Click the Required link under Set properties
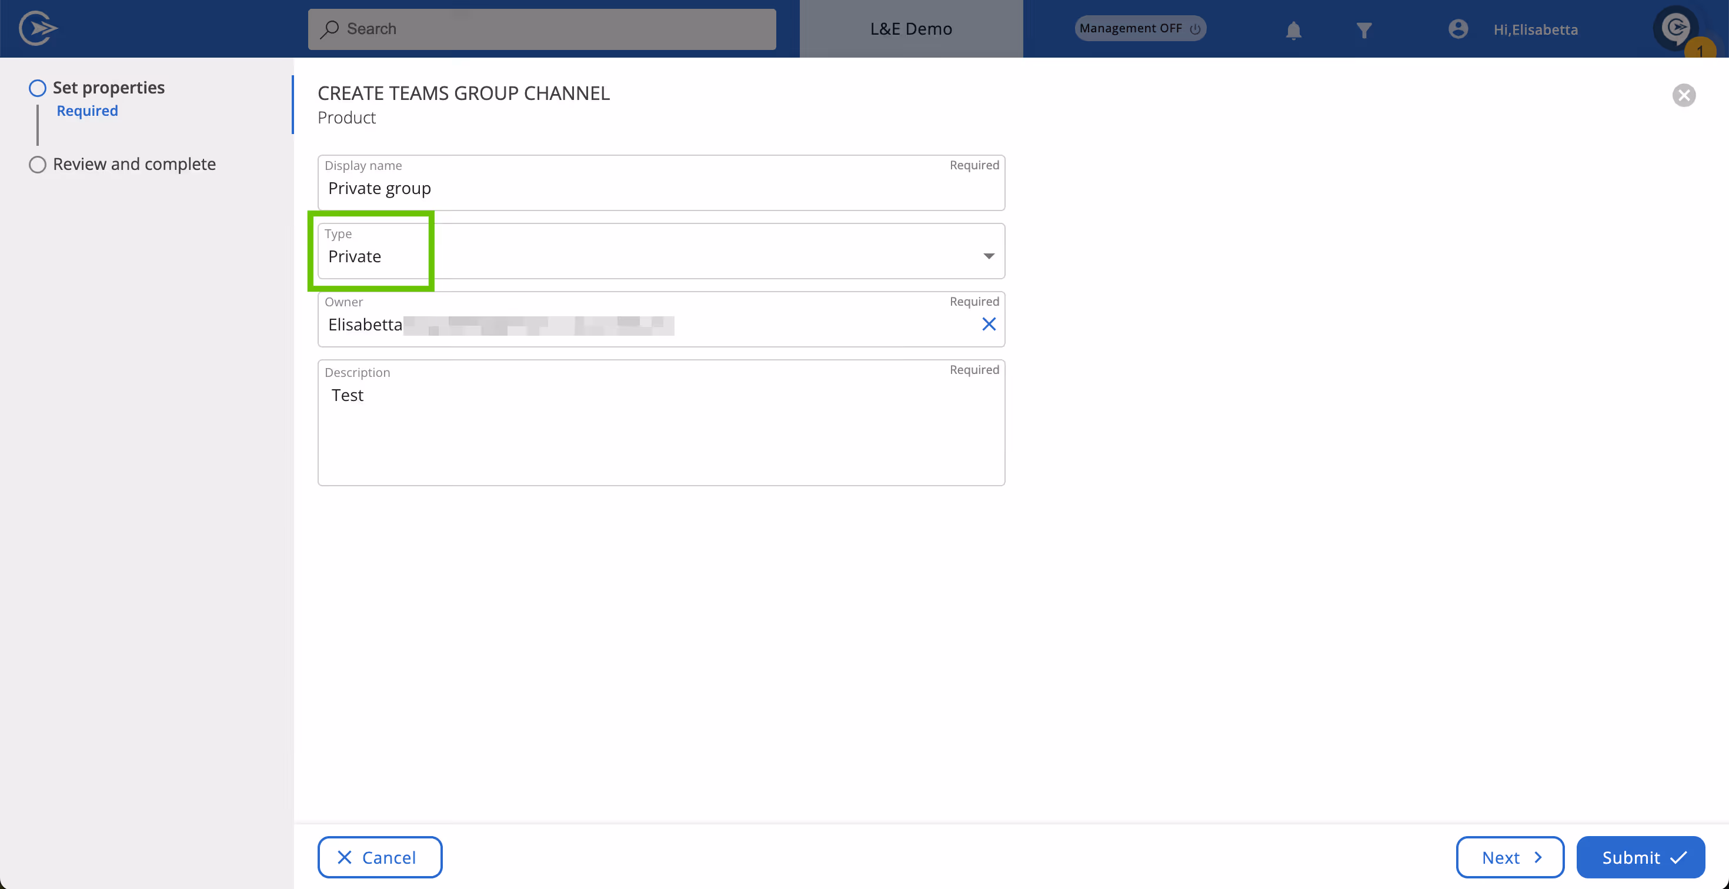The image size is (1729, 889). click(86, 110)
